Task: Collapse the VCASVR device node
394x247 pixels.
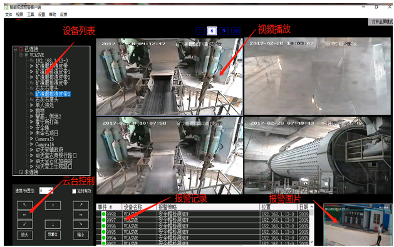Action: point(21,55)
